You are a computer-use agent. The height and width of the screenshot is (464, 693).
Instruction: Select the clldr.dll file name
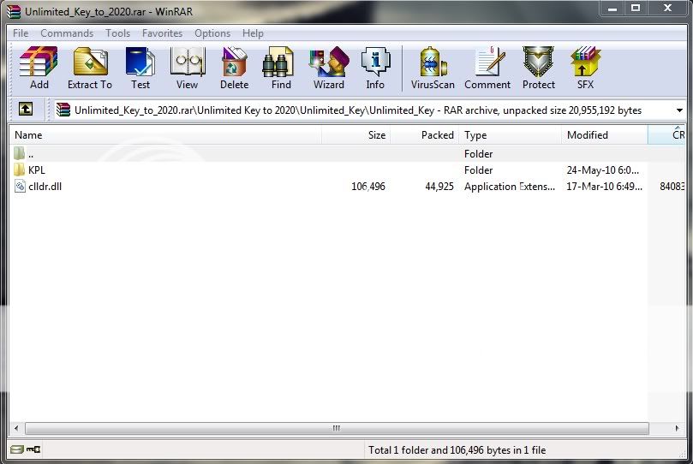45,187
